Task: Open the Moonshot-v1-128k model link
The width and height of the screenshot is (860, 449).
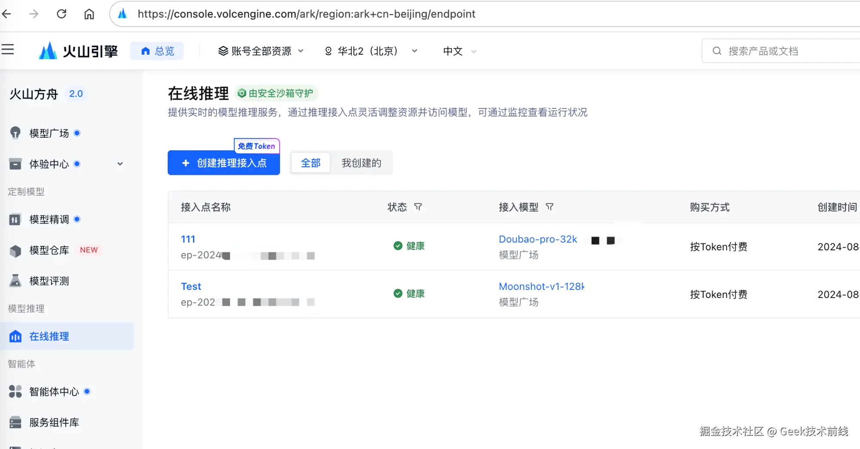Action: pyautogui.click(x=542, y=286)
